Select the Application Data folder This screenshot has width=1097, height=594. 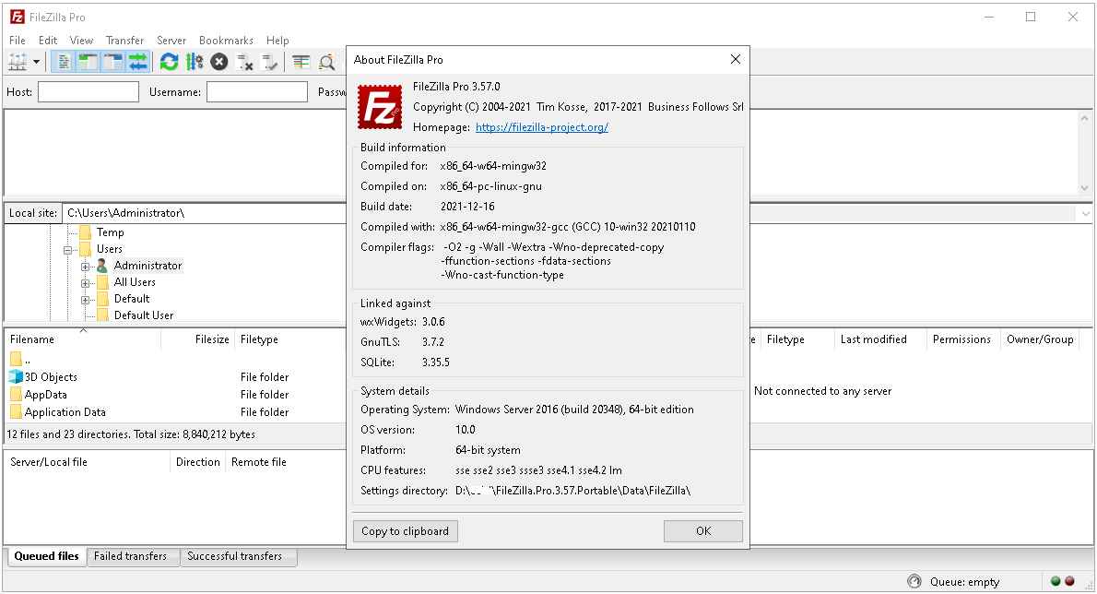tap(65, 412)
